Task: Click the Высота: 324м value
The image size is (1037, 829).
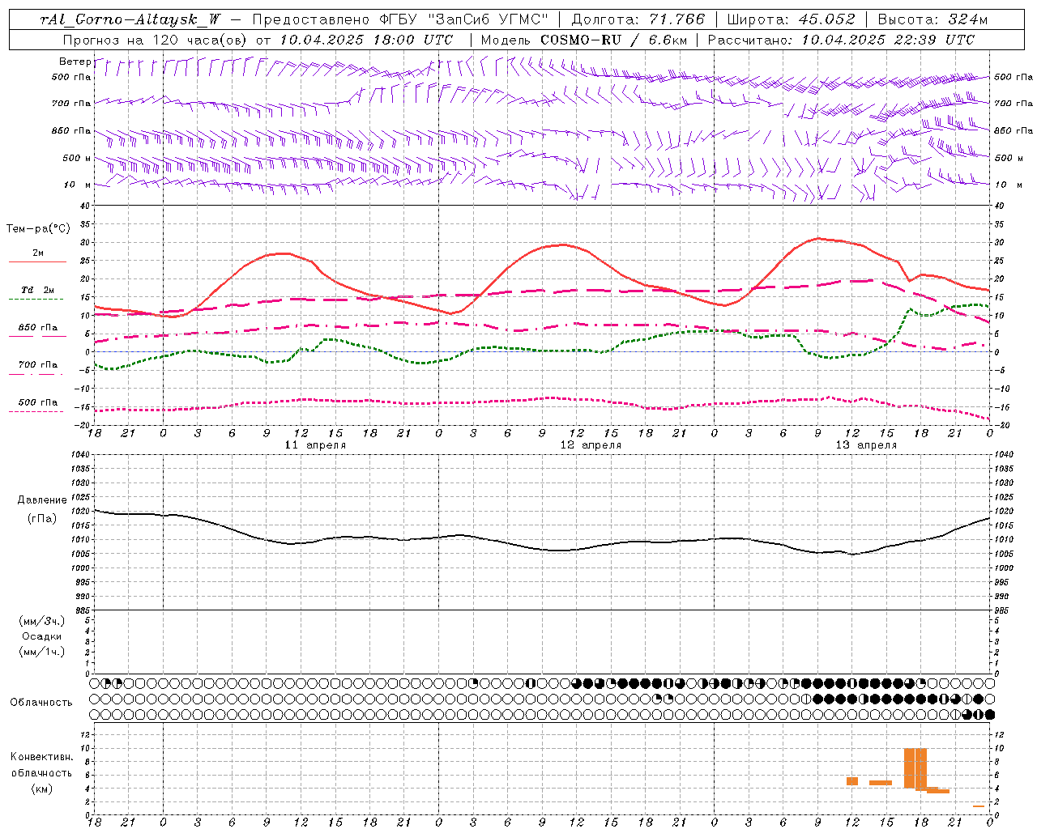Action: 932,19
